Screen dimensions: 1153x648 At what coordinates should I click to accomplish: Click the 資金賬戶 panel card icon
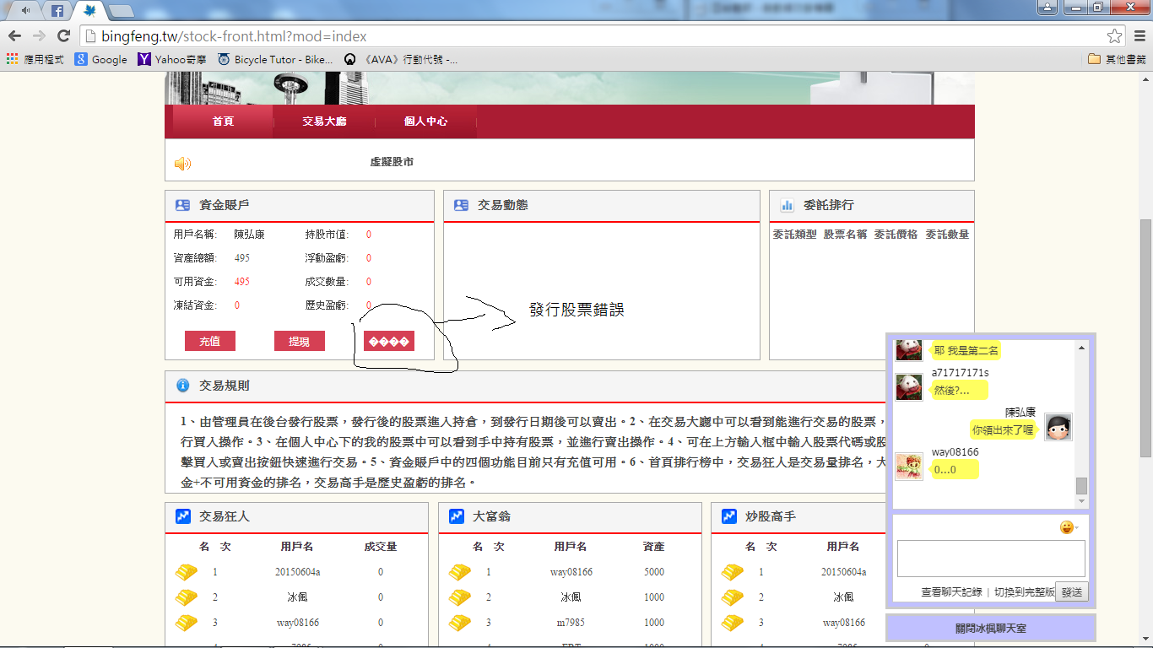click(x=182, y=205)
